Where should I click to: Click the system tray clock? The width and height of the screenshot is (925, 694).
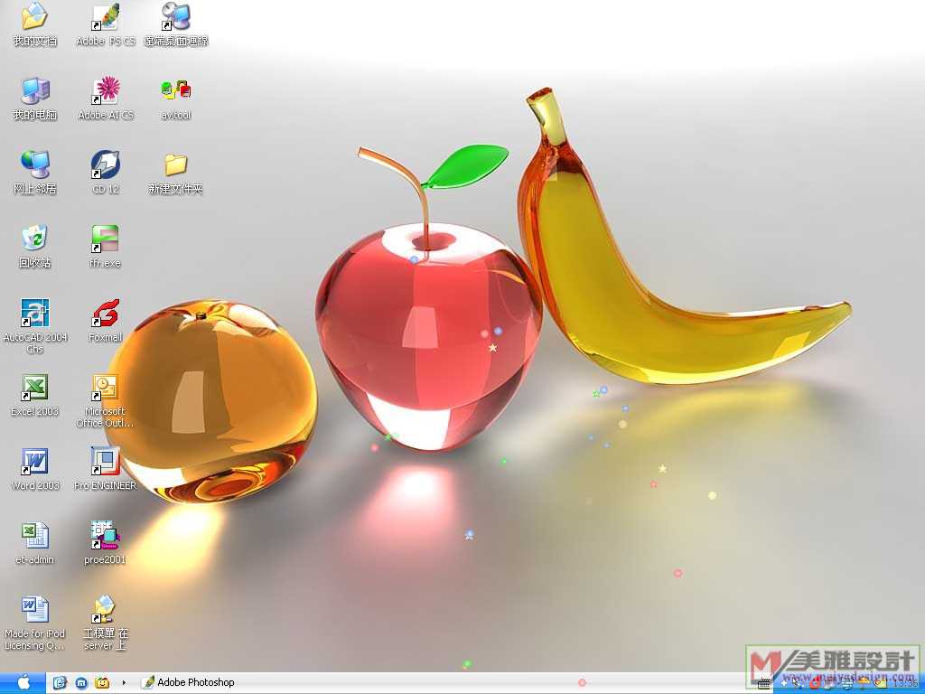click(905, 683)
